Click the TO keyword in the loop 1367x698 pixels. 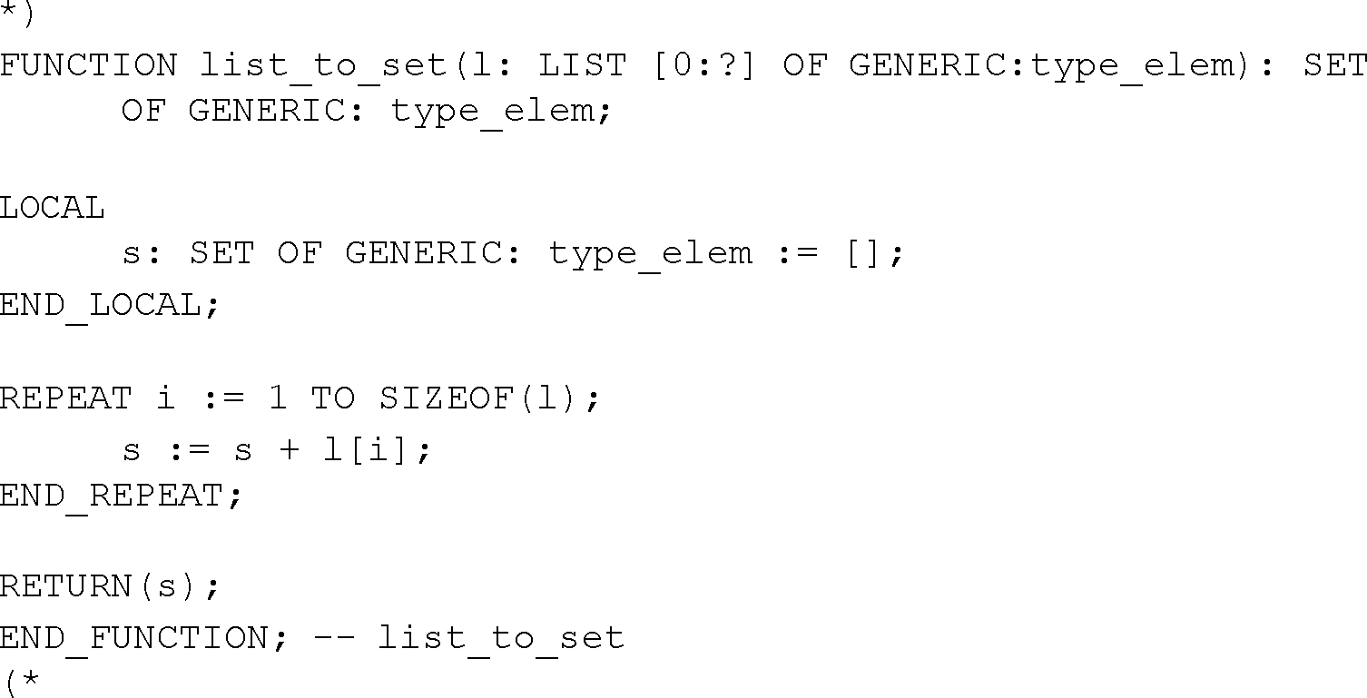(334, 398)
